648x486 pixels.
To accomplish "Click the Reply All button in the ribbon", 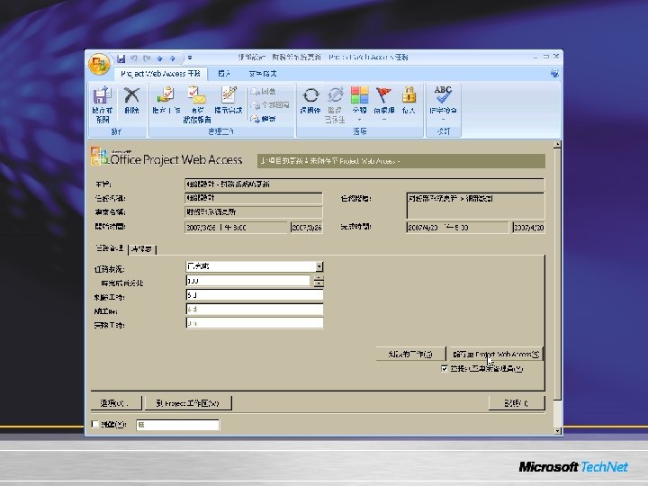I will (270, 105).
